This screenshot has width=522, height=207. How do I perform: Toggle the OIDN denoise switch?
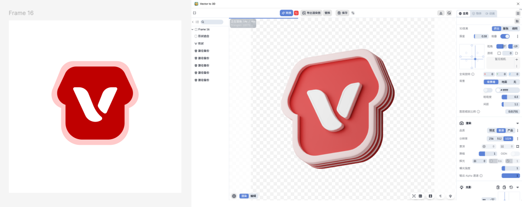tap(515, 154)
